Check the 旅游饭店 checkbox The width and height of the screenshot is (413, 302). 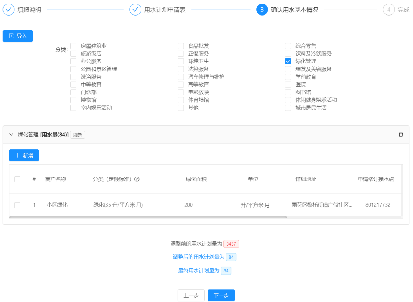[x=74, y=54]
